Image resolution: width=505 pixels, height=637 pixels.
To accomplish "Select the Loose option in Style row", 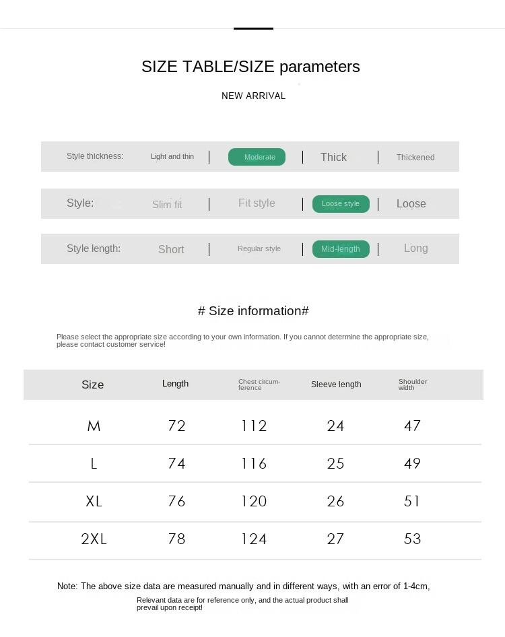I will click(411, 204).
